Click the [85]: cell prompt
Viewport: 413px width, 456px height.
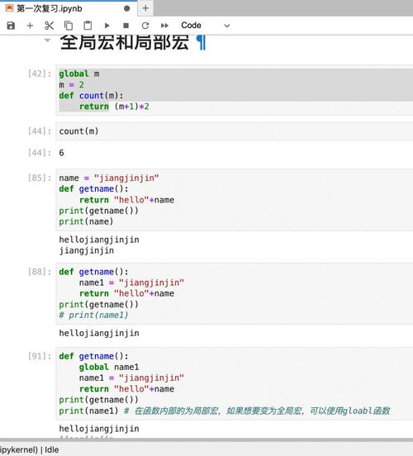pyautogui.click(x=40, y=178)
